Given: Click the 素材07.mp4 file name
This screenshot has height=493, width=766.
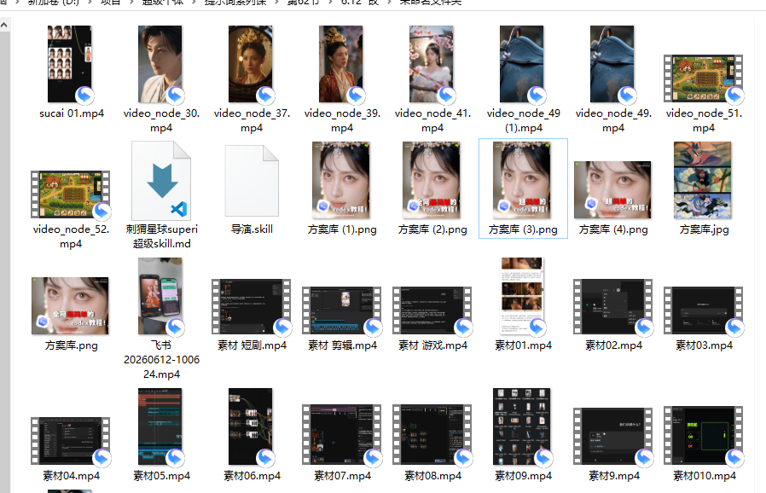Looking at the screenshot, I should pyautogui.click(x=342, y=476).
